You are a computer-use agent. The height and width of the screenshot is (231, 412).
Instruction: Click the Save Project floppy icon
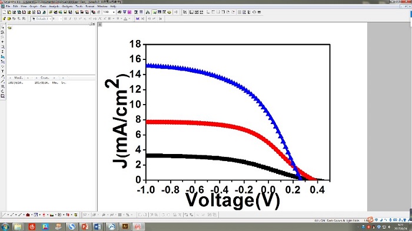click(65, 12)
